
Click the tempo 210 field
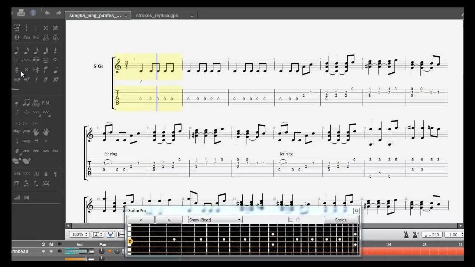(432, 234)
